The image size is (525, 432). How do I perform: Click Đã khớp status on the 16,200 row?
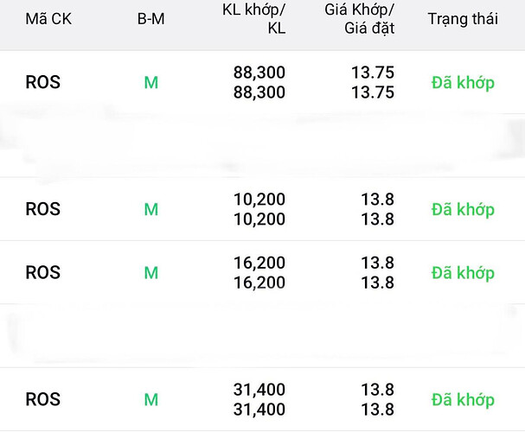(463, 272)
